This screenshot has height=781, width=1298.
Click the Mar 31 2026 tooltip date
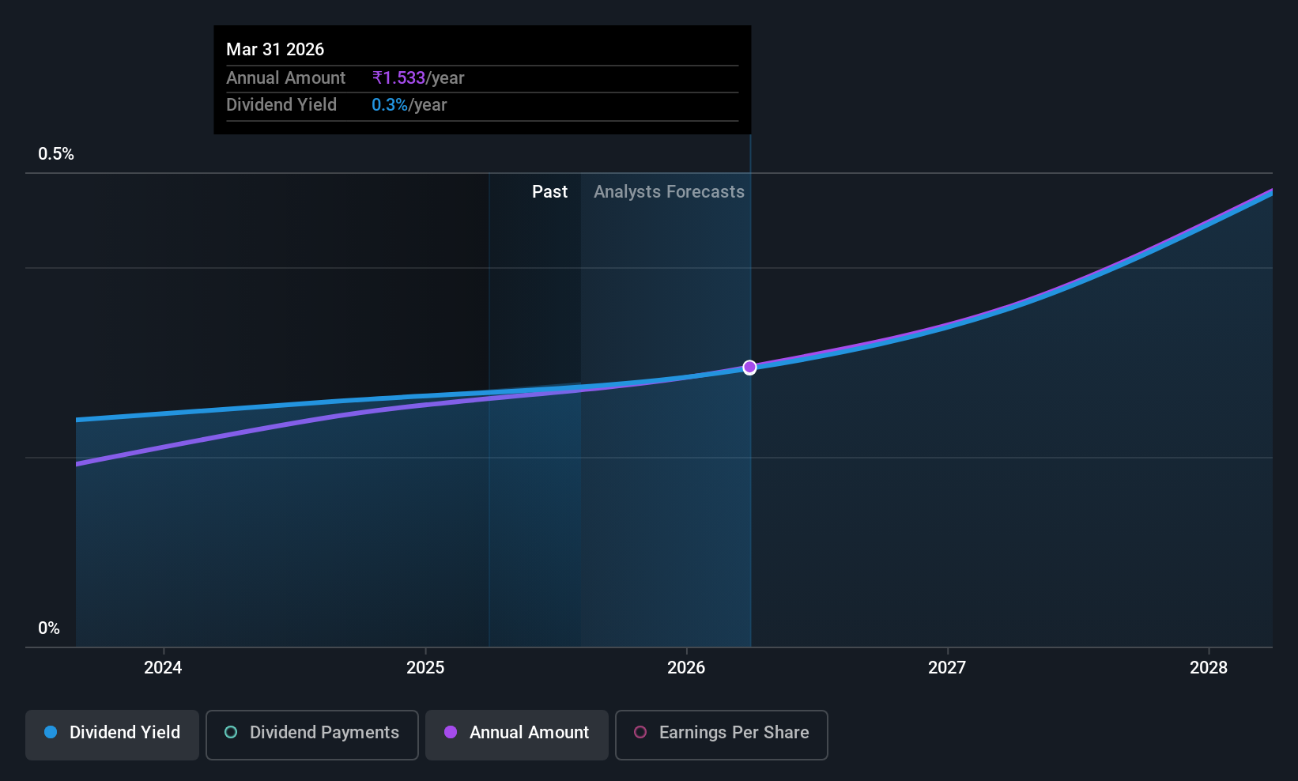275,49
